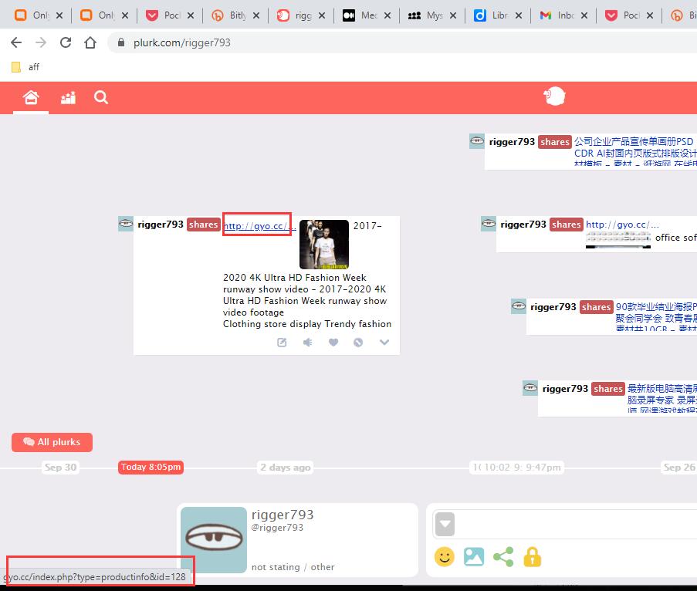
Task: Open the friends icon in Plurk navbar
Action: click(x=68, y=97)
